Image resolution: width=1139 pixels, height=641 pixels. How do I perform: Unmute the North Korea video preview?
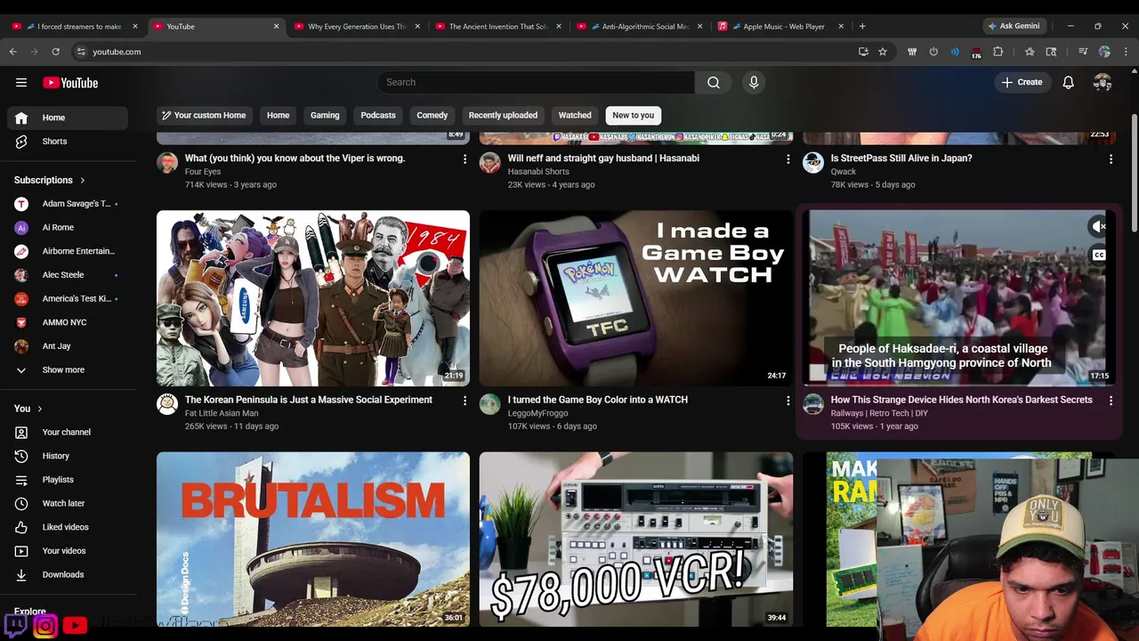[1099, 227]
